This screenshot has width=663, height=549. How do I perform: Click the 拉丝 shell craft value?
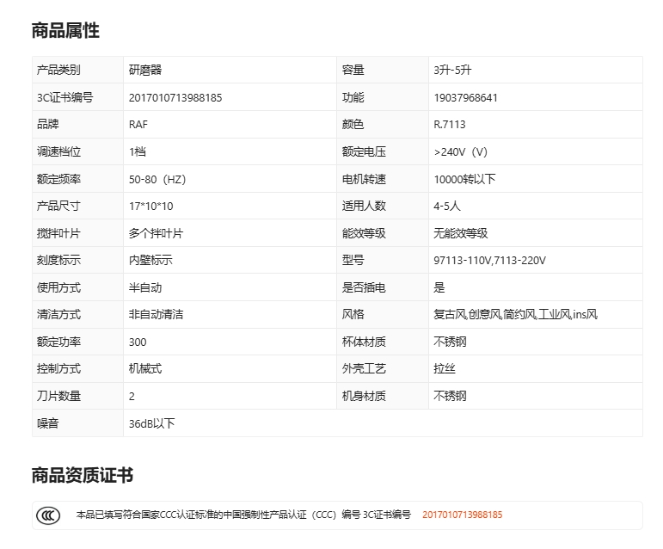point(445,368)
